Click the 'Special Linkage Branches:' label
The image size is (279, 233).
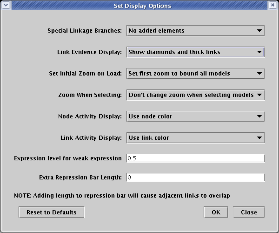pos(85,31)
